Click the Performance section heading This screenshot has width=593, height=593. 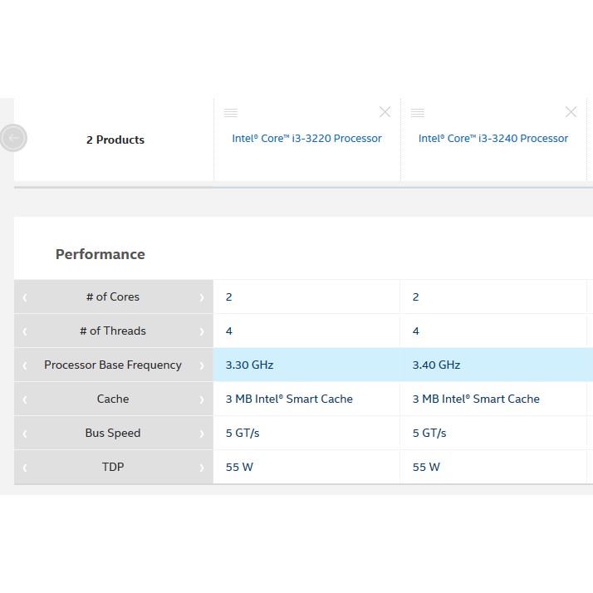(x=100, y=254)
